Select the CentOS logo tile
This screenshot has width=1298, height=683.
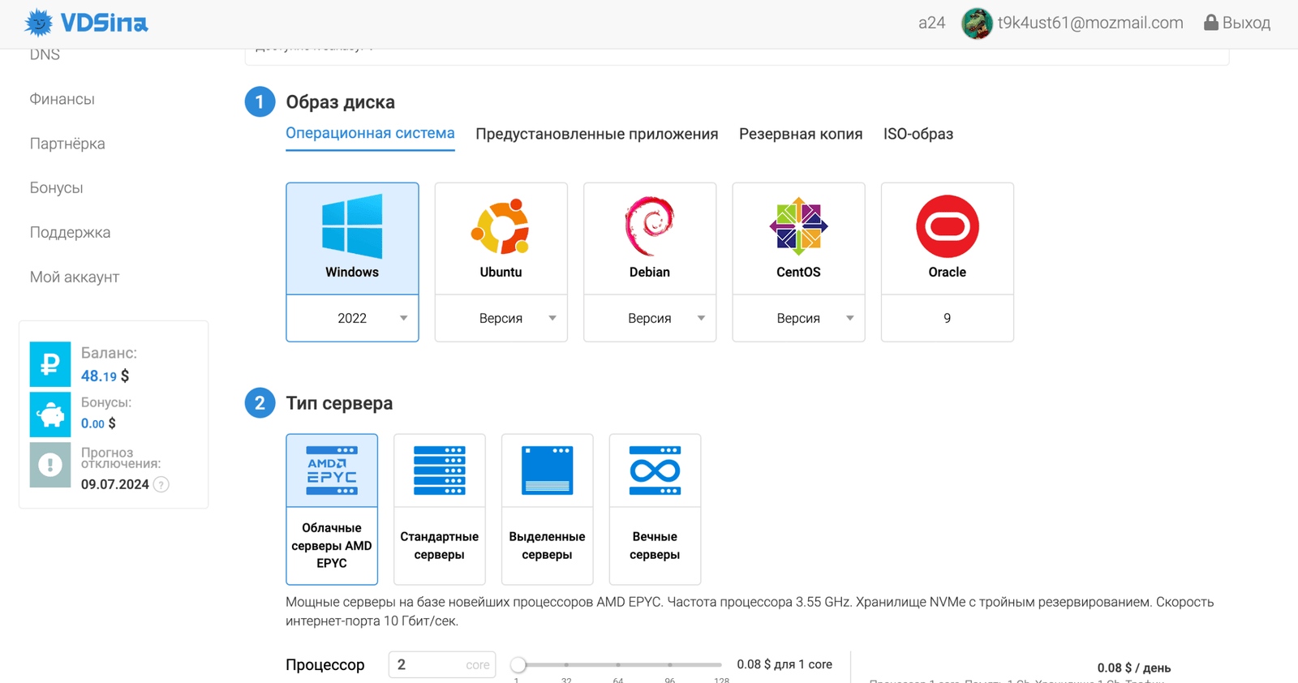pos(798,226)
